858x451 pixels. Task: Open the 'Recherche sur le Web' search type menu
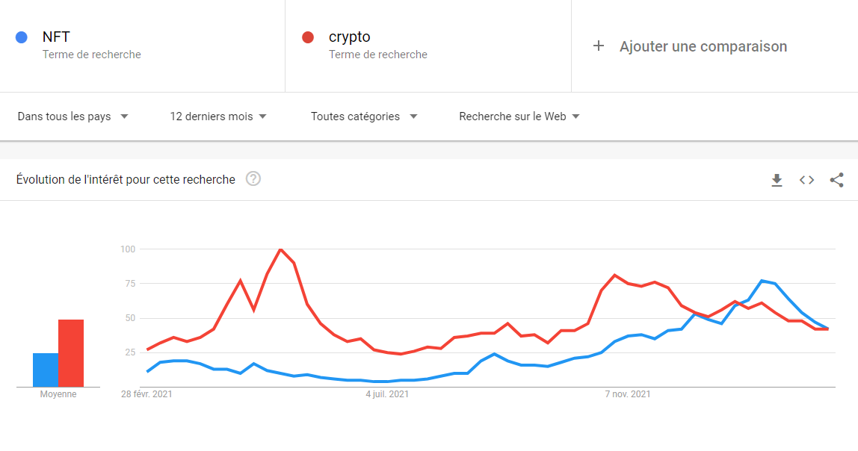518,116
